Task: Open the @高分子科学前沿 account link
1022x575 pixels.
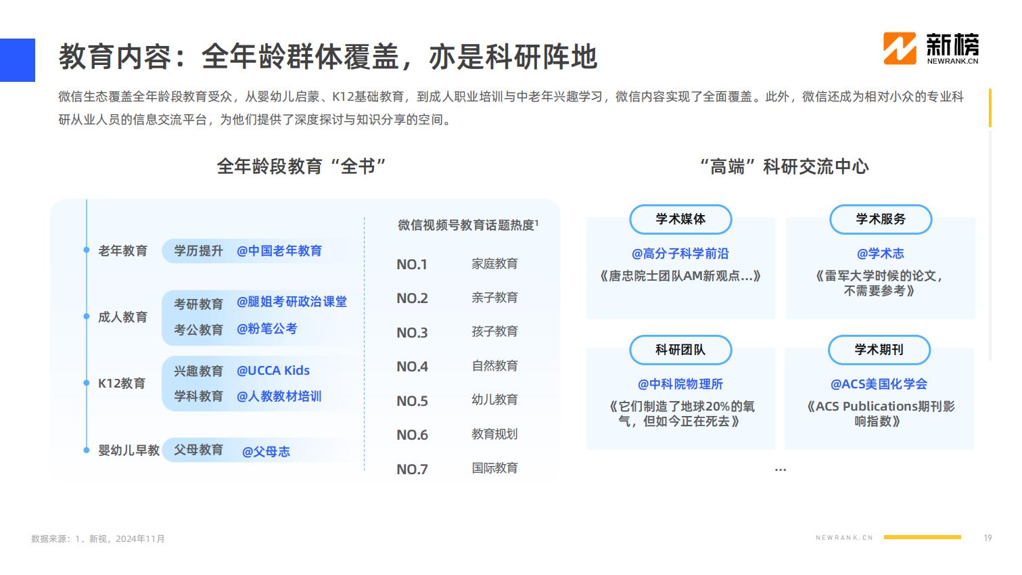Action: tap(680, 254)
